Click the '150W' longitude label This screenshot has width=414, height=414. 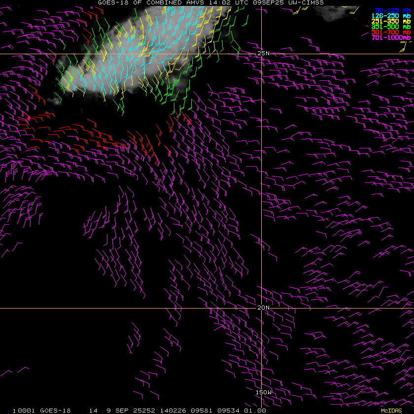[x=264, y=392]
